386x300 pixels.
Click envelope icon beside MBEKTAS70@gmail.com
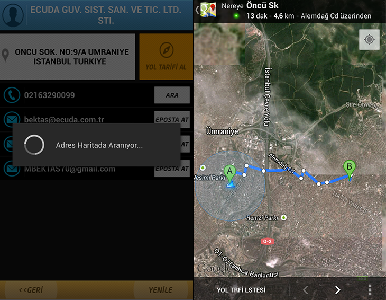tap(12, 170)
